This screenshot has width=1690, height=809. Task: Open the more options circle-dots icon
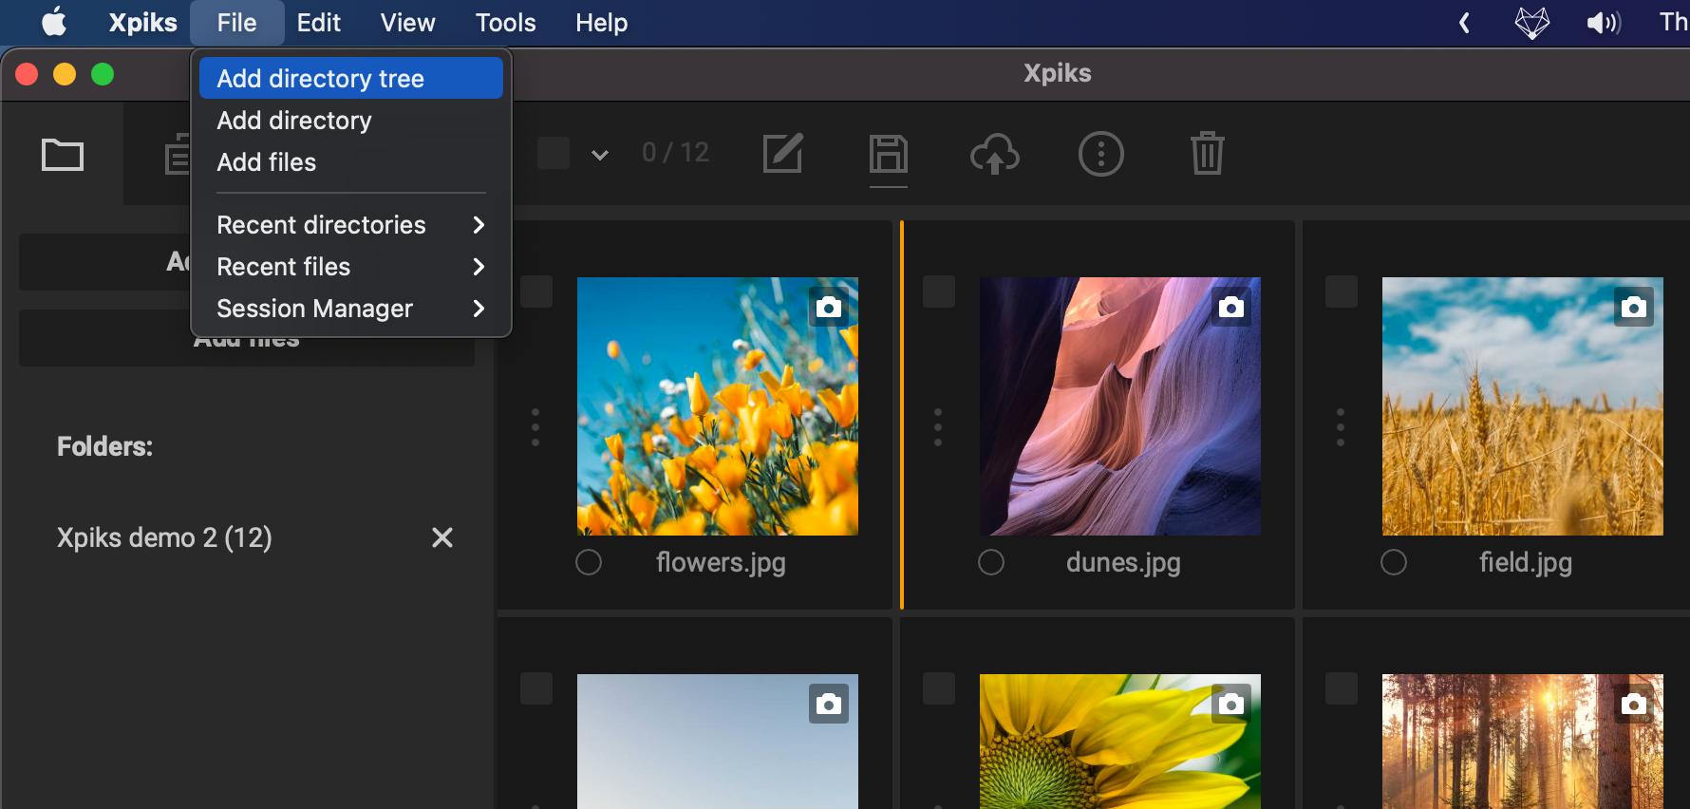[x=1101, y=154]
